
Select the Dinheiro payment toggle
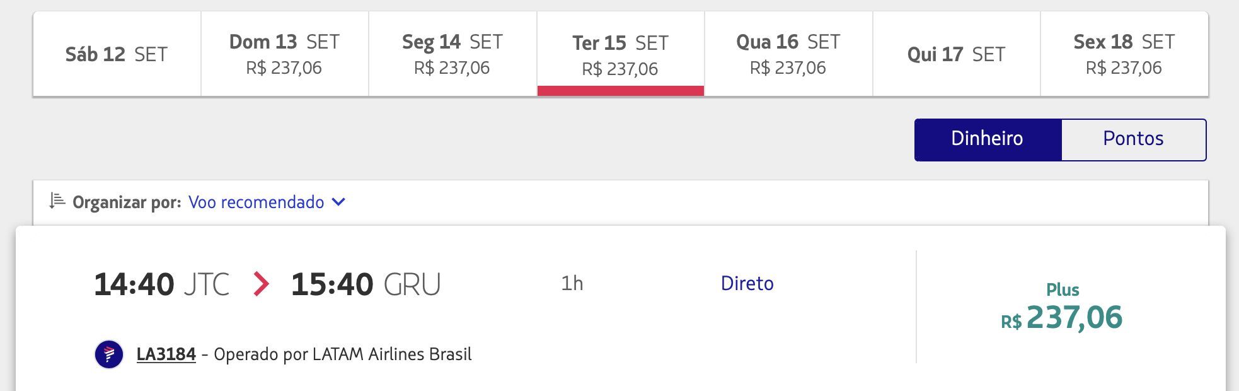[x=988, y=139]
